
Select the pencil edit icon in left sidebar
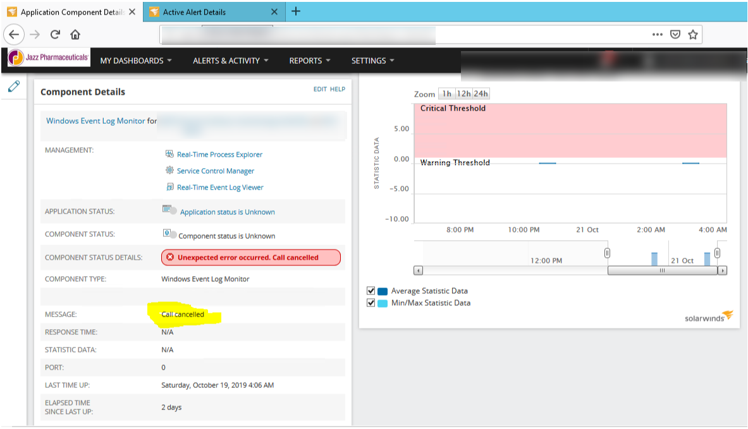coord(14,87)
